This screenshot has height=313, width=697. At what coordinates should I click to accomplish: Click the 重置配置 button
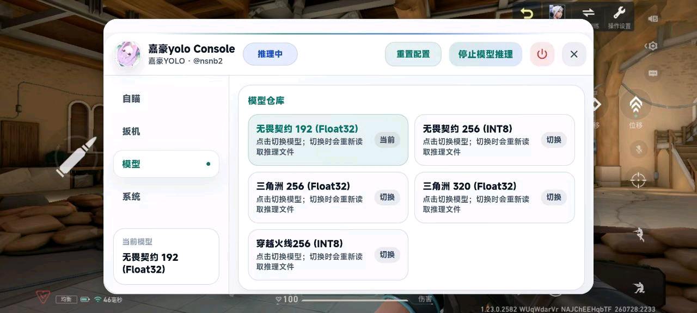point(413,54)
